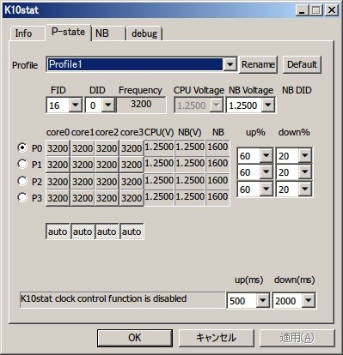Select the P2 radio button
The height and width of the screenshot is (355, 343).
click(x=22, y=181)
